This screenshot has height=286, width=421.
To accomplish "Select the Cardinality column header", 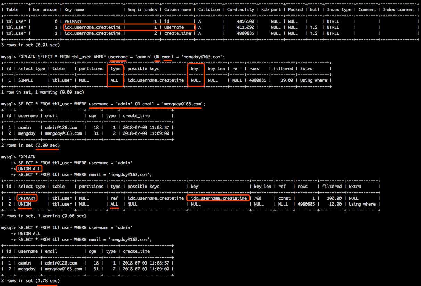I will pos(241,10).
